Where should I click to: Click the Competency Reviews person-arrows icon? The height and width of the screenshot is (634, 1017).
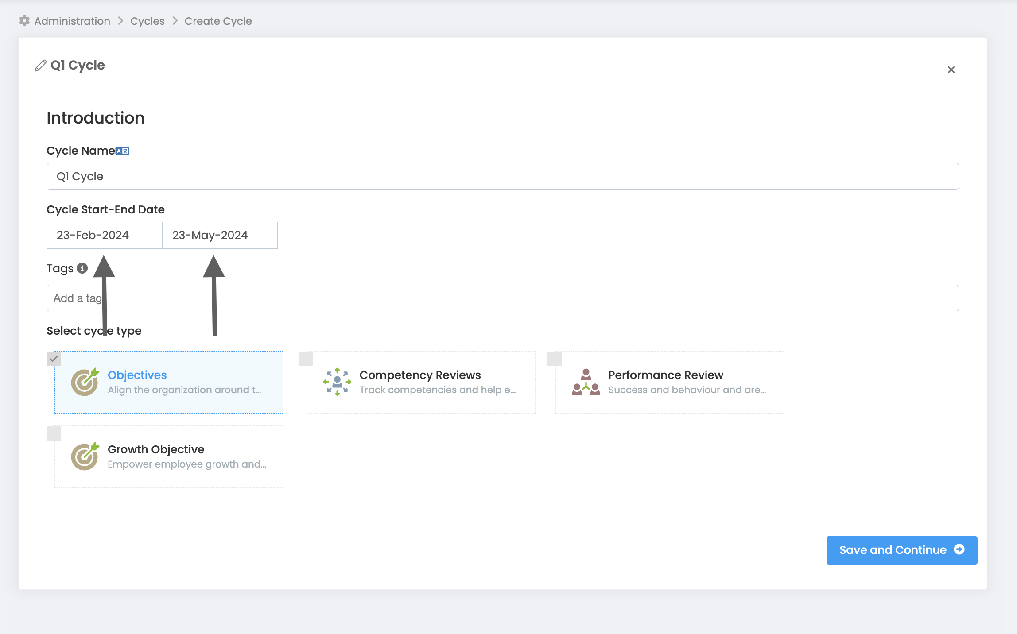[x=337, y=382]
